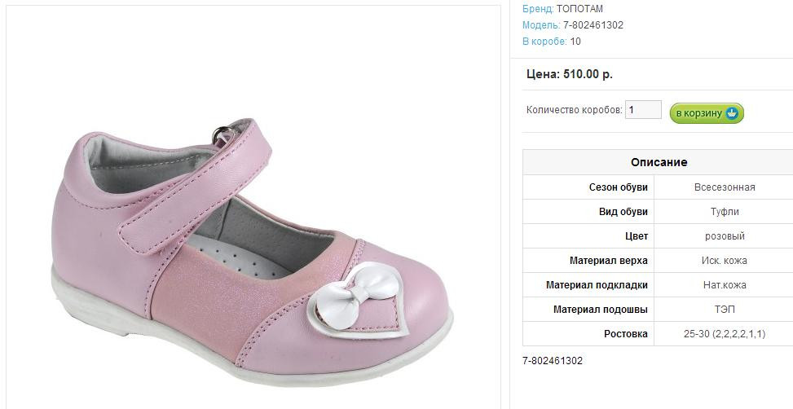Click the blue arrow icon on cart button

point(732,113)
